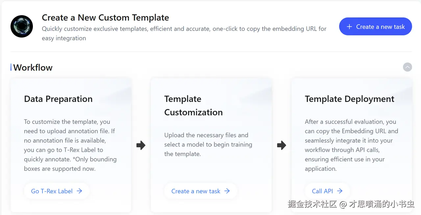Click the arrow icon beside Go T-Rex Label
Image resolution: width=421 pixels, height=215 pixels.
pos(79,191)
